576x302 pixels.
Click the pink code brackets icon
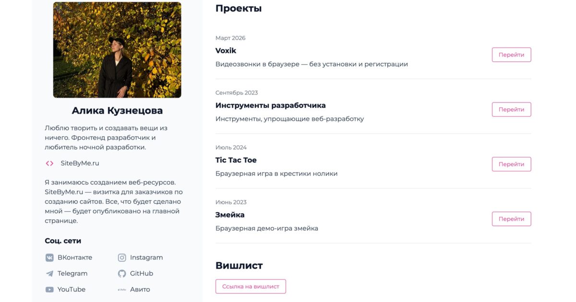click(49, 163)
